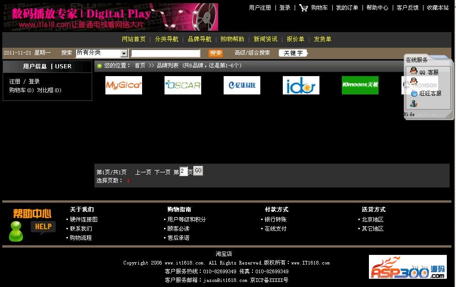456x287 pixels.
Task: Click the 淘宝店 footer link
Action: pyautogui.click(x=224, y=254)
